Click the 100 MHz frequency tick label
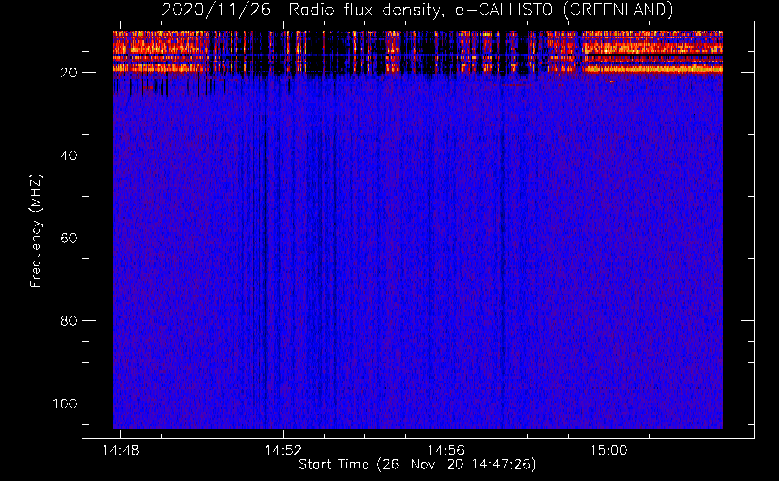Viewport: 779px width, 481px height. (65, 404)
